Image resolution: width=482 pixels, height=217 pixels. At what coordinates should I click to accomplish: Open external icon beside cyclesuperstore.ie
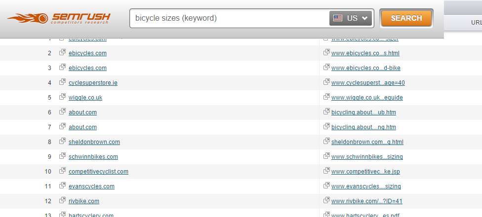62,82
